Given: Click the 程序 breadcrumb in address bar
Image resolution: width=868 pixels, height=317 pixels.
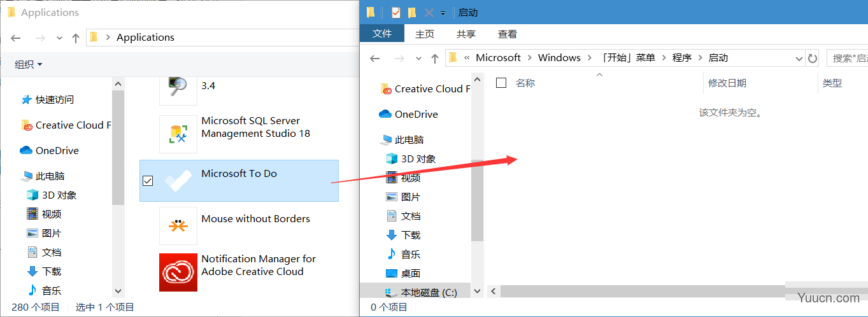Looking at the screenshot, I should (681, 58).
